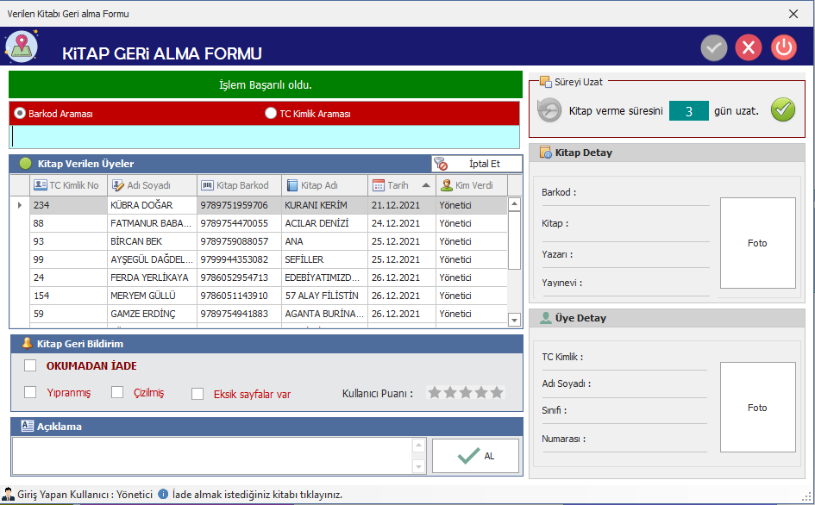
Task: Check the OKUMADAN İADE checkbox
Action: 30,365
